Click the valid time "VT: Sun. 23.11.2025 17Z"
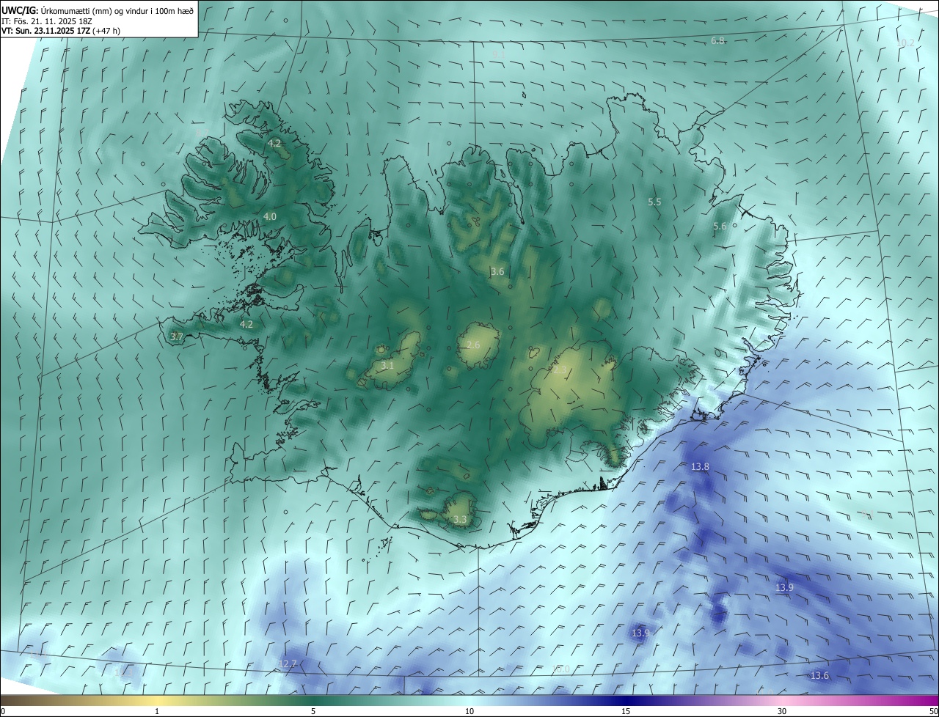Image resolution: width=939 pixels, height=717 pixels. [x=45, y=32]
